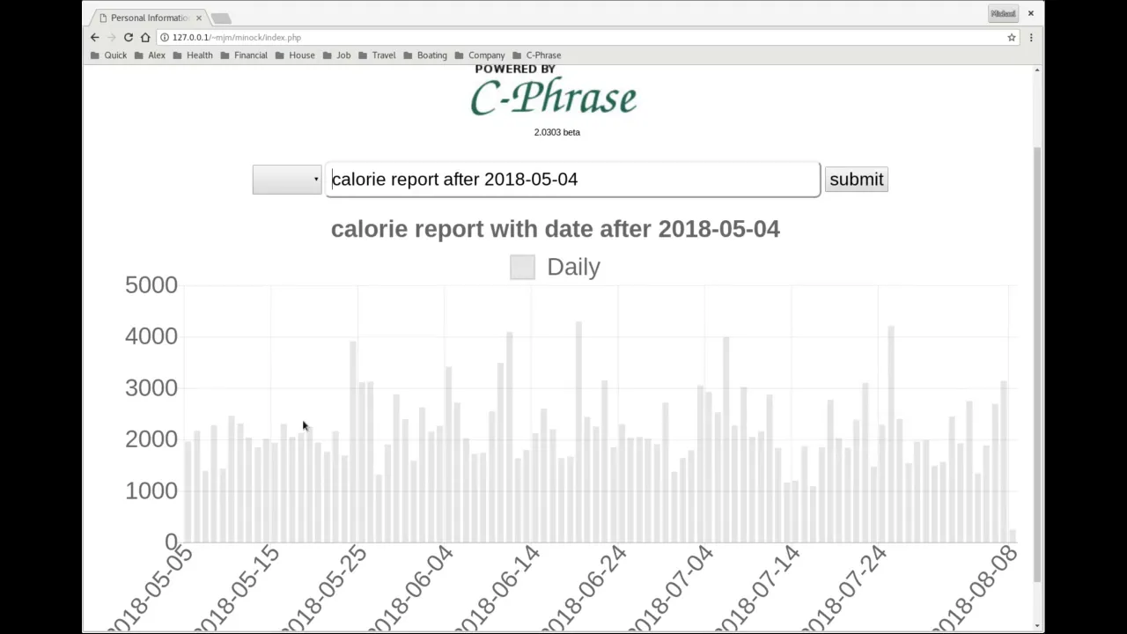
Task: Open the Travel bookmarks folder
Action: [377, 55]
